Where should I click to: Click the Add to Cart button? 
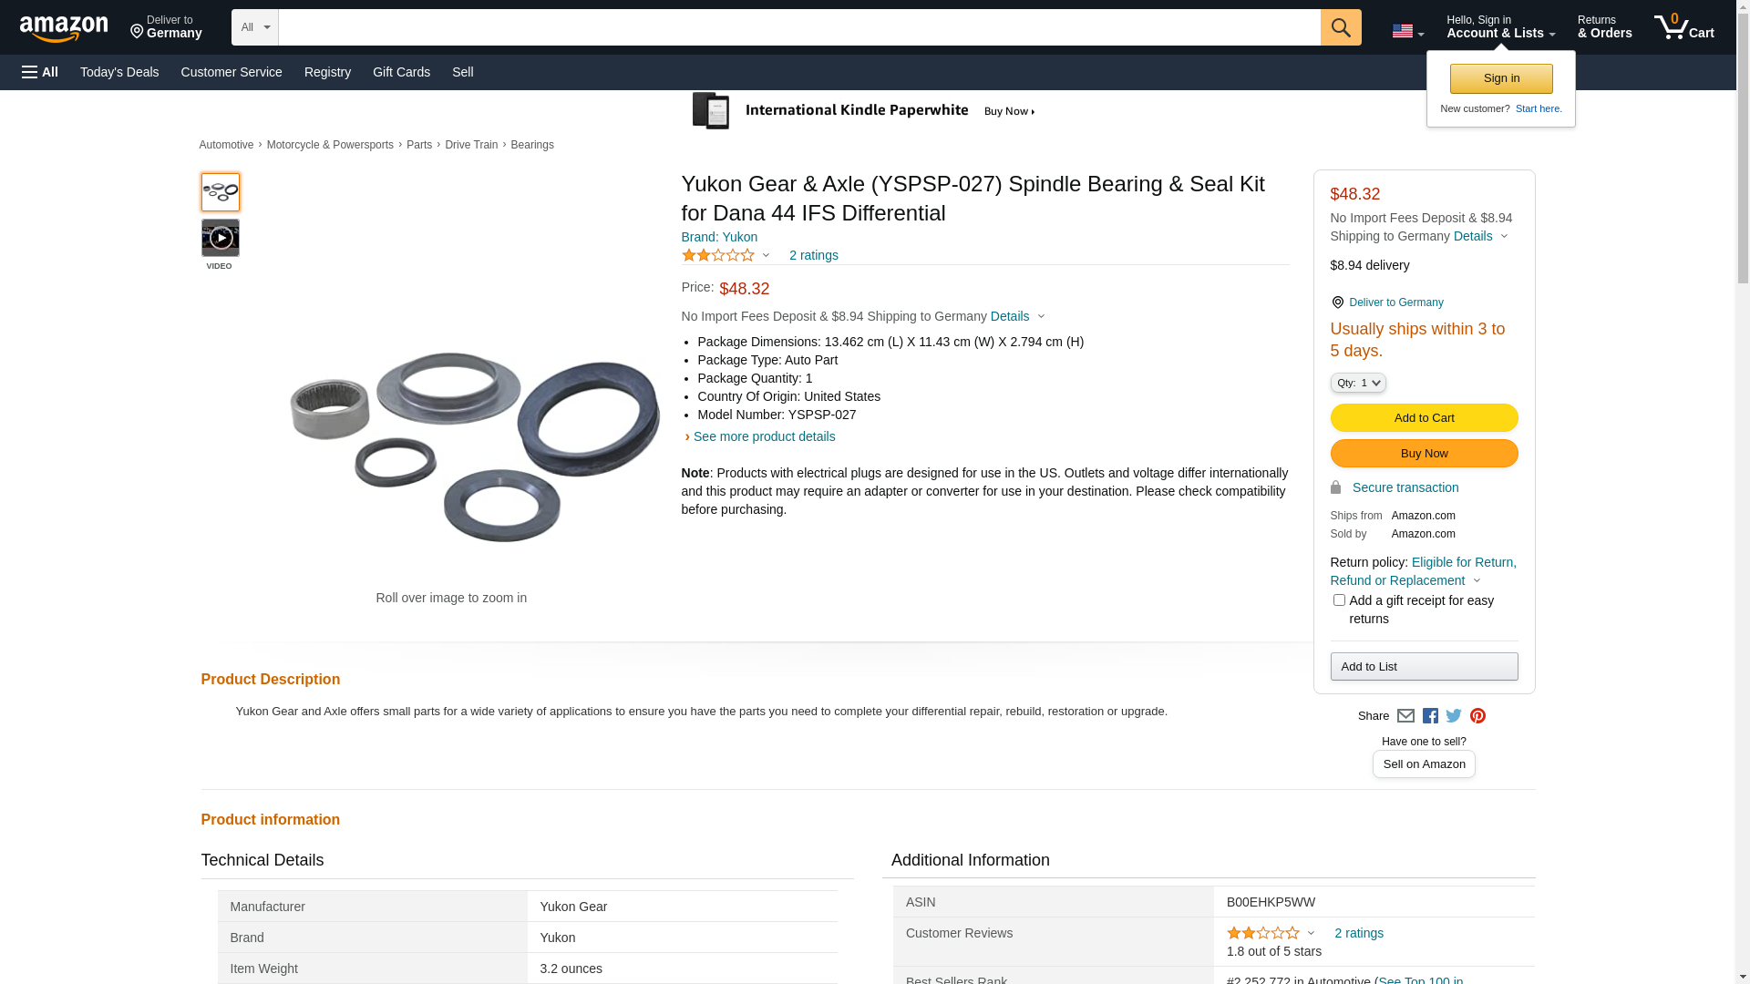(1424, 418)
